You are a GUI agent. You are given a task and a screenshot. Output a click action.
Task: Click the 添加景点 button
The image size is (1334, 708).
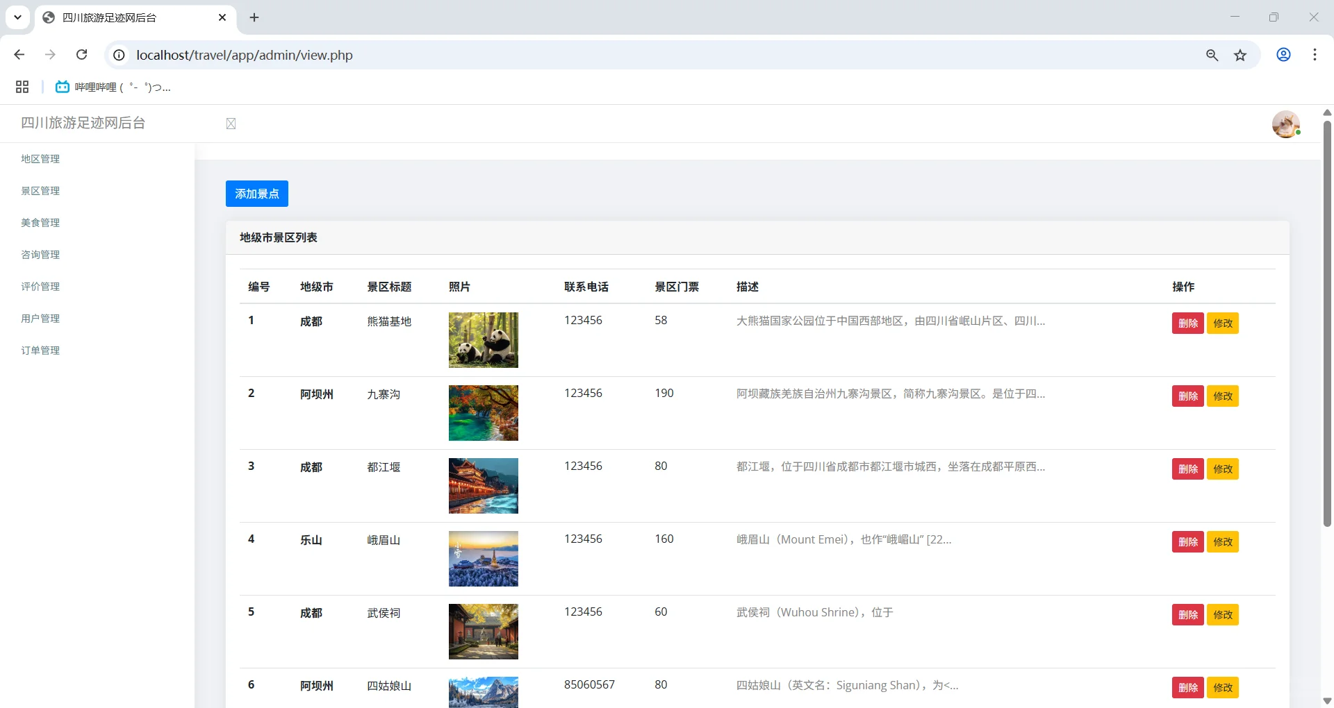(x=256, y=194)
